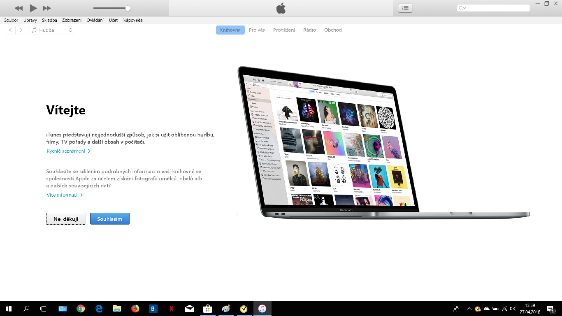Select the Knihovna tab
This screenshot has width=562, height=316.
pos(230,30)
